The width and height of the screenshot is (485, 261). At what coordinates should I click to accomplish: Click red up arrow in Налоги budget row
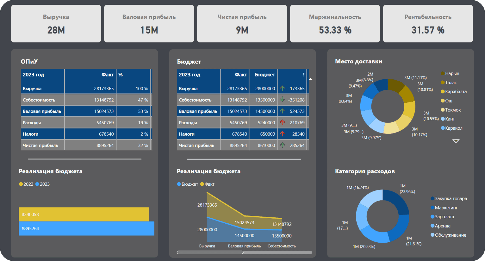[x=282, y=134]
